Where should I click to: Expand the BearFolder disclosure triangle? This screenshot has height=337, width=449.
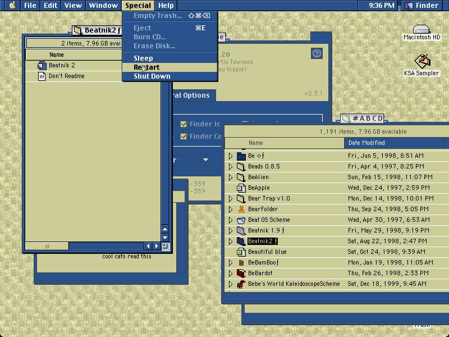pos(231,209)
